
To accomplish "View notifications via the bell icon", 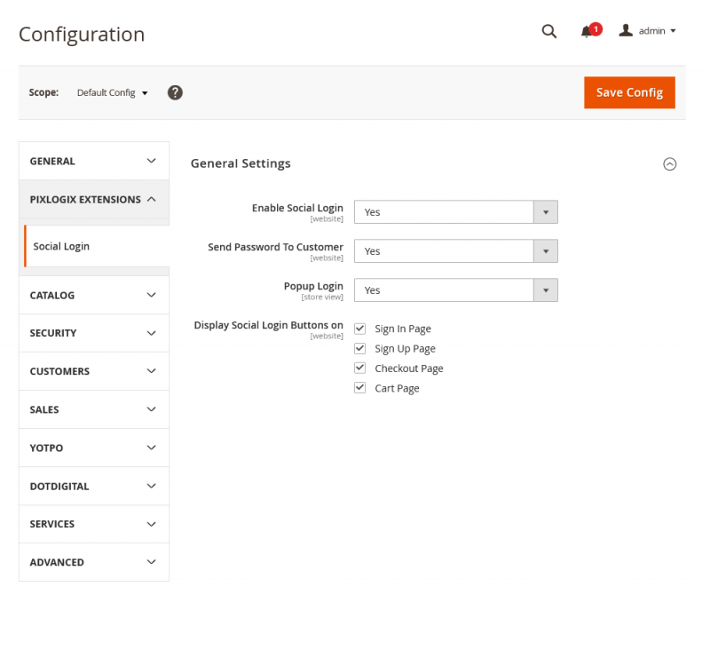I will [587, 32].
